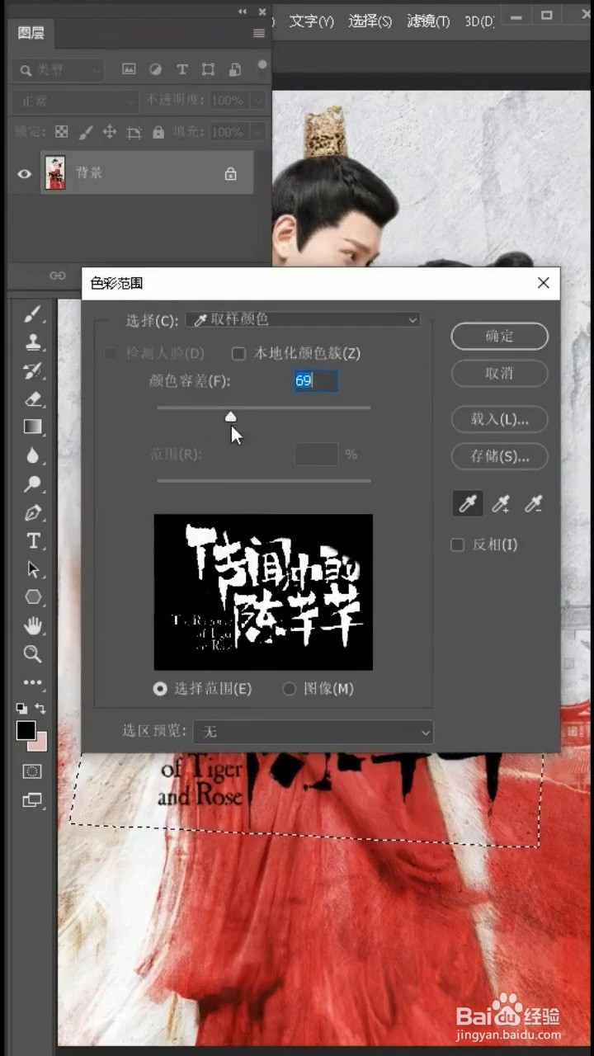Viewport: 594px width, 1056px height.
Task: Select the Dodge tool
Action: tap(33, 484)
